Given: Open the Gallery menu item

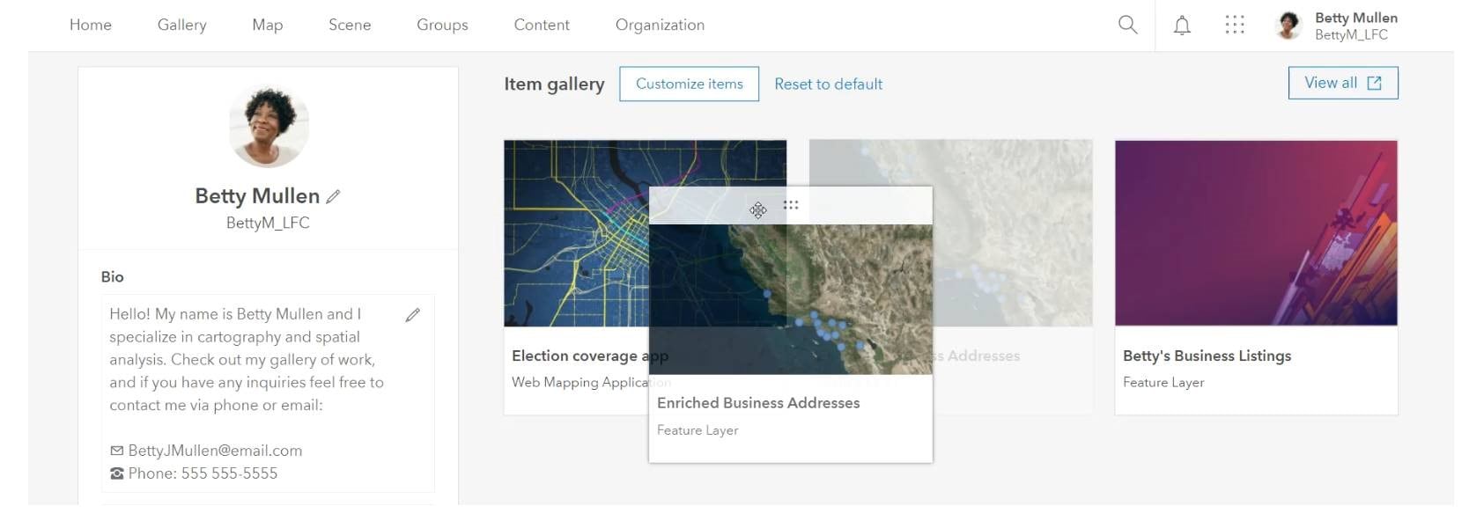Looking at the screenshot, I should [x=181, y=25].
